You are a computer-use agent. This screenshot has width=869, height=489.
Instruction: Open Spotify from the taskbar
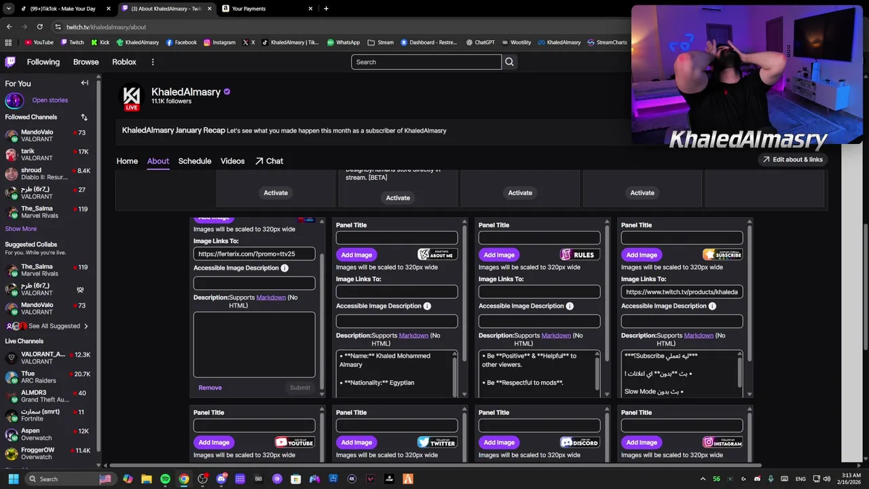[165, 479]
